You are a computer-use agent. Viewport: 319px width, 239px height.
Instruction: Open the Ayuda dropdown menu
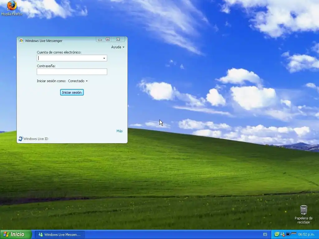(117, 47)
